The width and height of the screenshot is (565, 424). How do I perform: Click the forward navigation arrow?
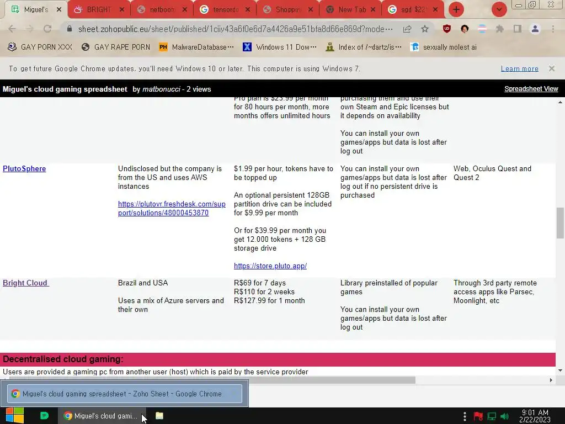30,29
